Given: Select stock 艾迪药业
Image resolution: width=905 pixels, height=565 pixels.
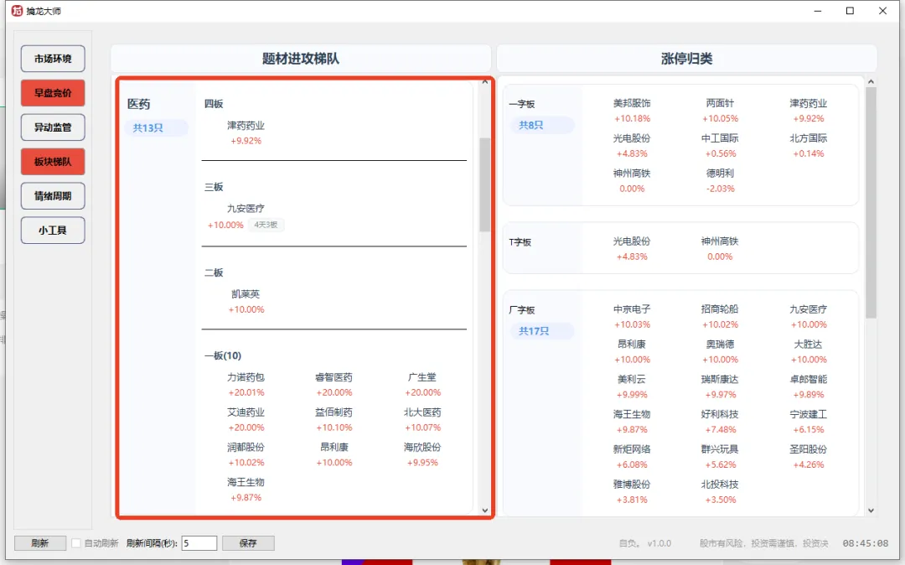Looking at the screenshot, I should coord(246,412).
